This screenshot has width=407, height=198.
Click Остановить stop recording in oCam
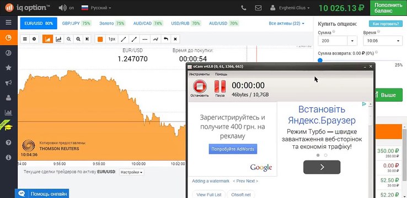click(200, 88)
